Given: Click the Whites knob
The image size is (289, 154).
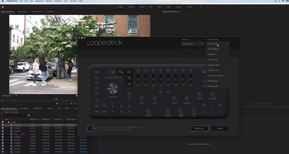Looking at the screenshot, I should pos(181,111).
